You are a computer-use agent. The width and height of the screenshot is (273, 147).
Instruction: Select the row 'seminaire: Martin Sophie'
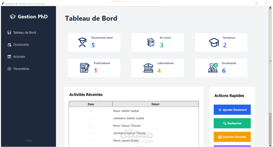click(x=133, y=118)
